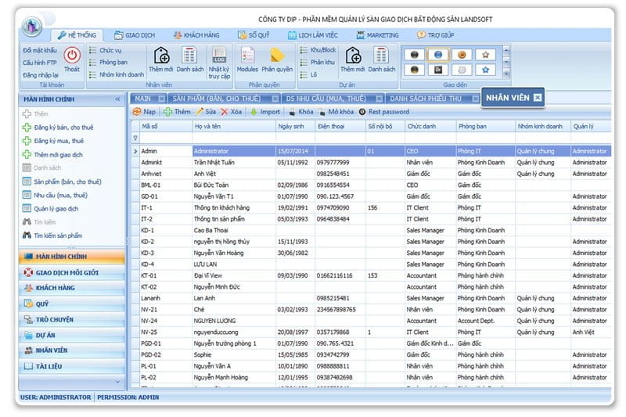Click the red Thoát power icon
626x417 pixels.
[x=72, y=56]
